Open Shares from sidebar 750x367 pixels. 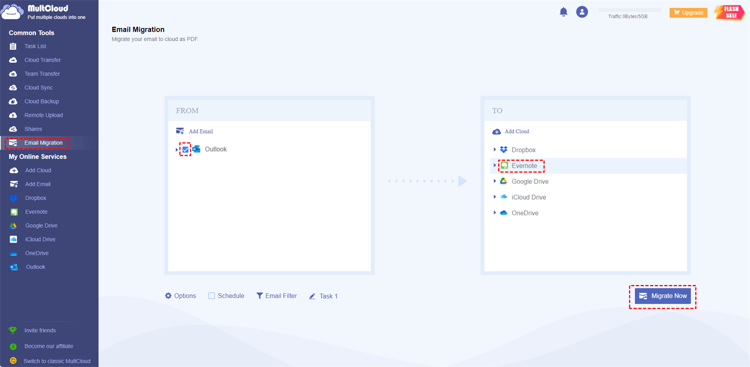(x=33, y=129)
